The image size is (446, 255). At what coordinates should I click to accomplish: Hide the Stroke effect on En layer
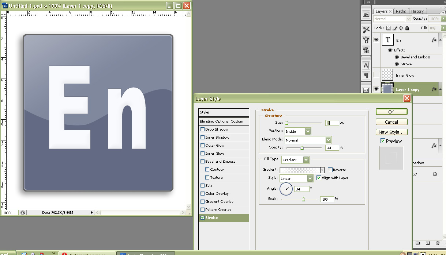[397, 64]
